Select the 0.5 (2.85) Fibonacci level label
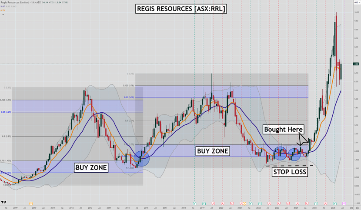361x210 pixels. tap(7, 137)
